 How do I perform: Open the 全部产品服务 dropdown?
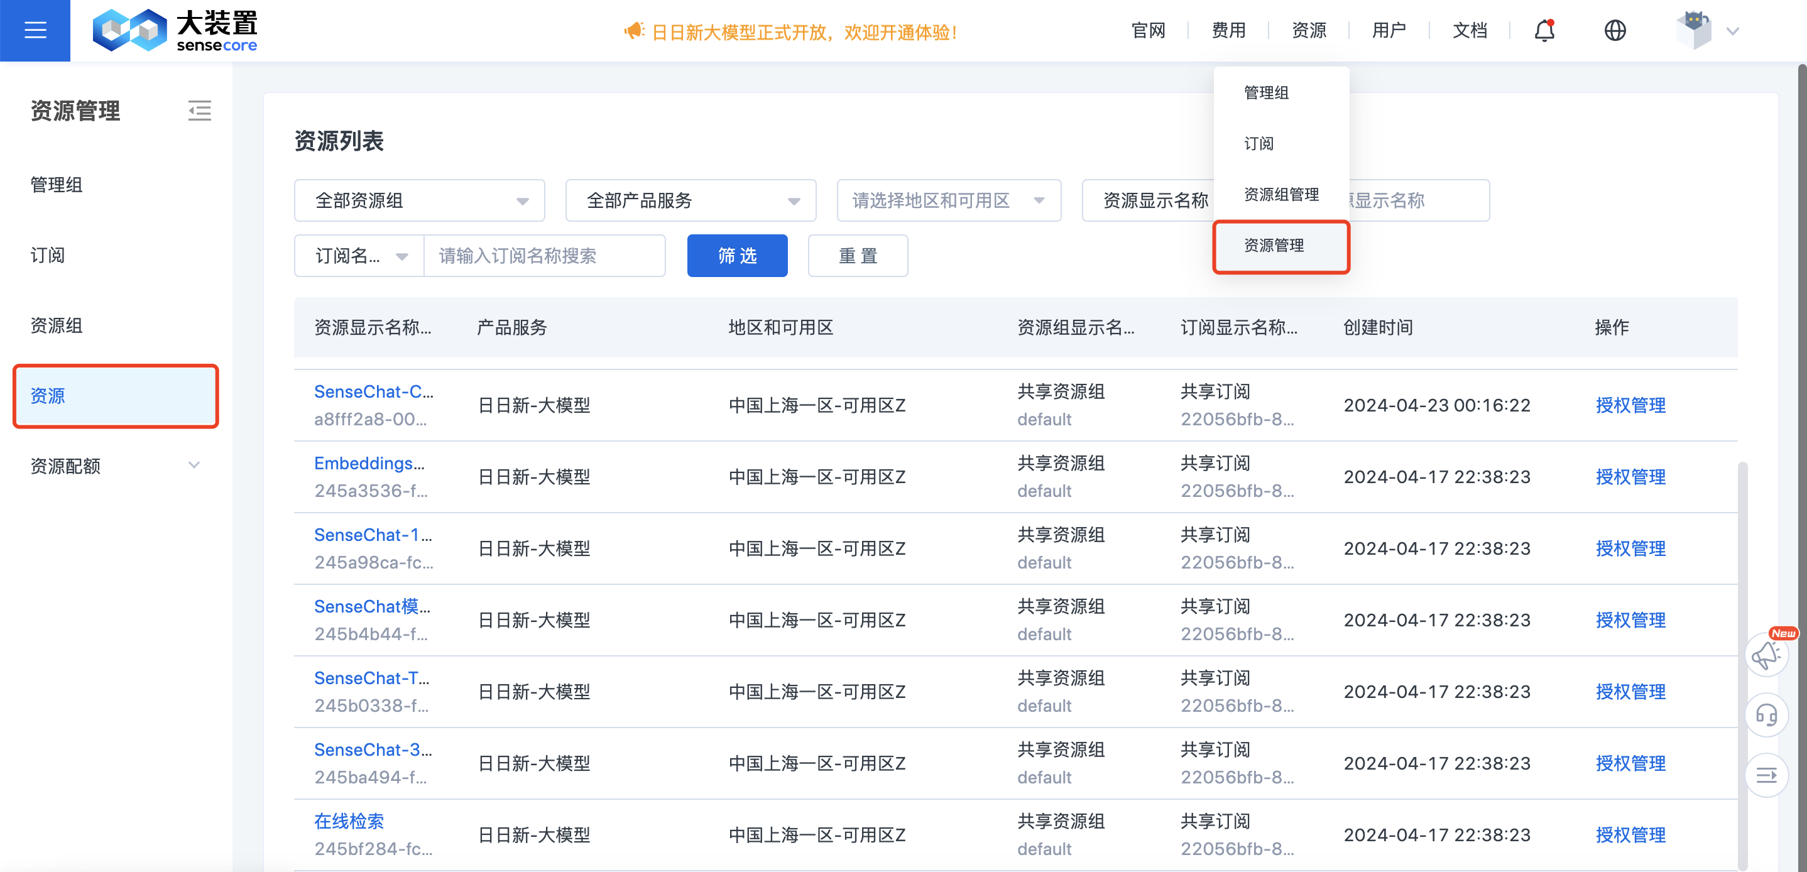click(x=691, y=200)
